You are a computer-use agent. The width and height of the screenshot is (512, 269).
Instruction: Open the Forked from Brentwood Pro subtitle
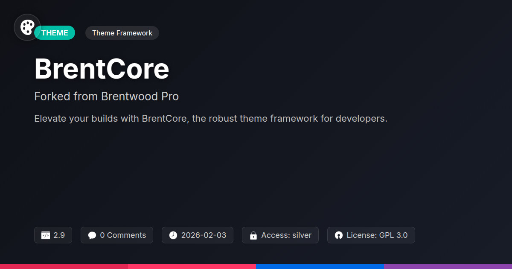coord(106,96)
